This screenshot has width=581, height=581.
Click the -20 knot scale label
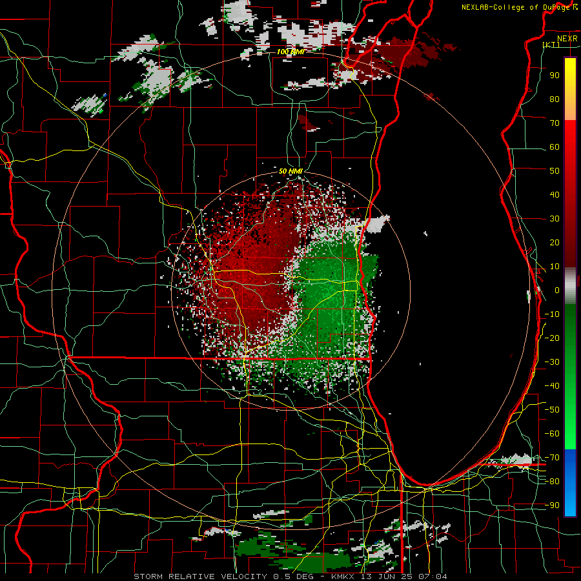point(552,338)
